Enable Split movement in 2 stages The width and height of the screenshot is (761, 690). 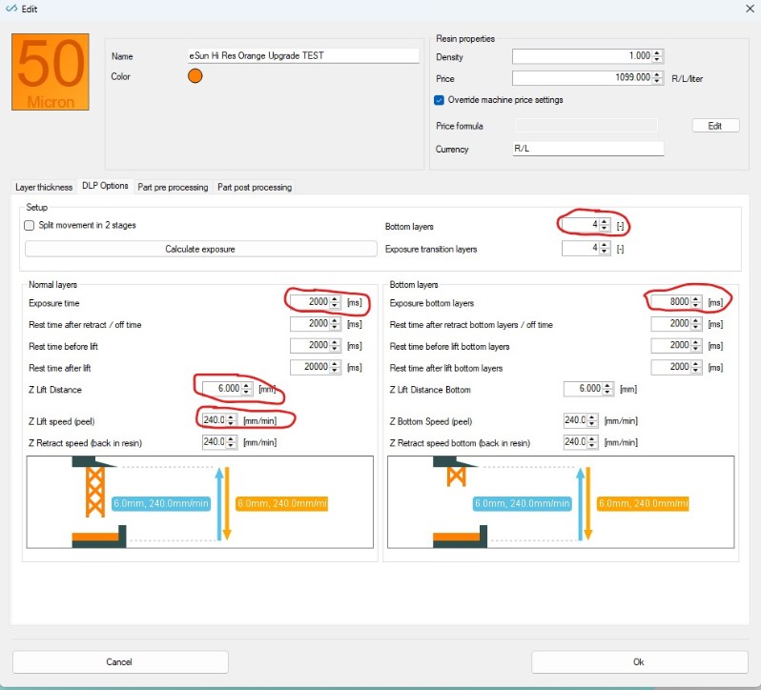[30, 225]
